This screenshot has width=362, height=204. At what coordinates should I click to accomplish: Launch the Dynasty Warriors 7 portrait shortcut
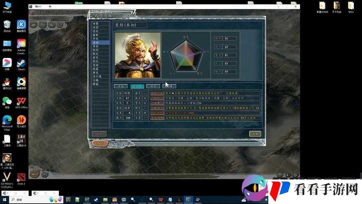click(7, 161)
